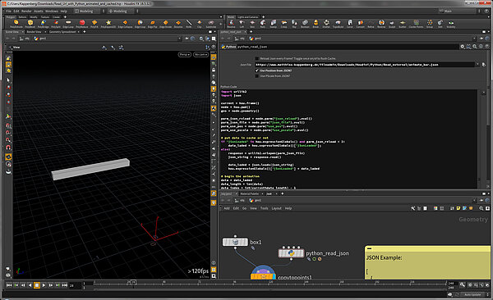Toggle Auto Update mode at bottom right

pyautogui.click(x=472, y=294)
